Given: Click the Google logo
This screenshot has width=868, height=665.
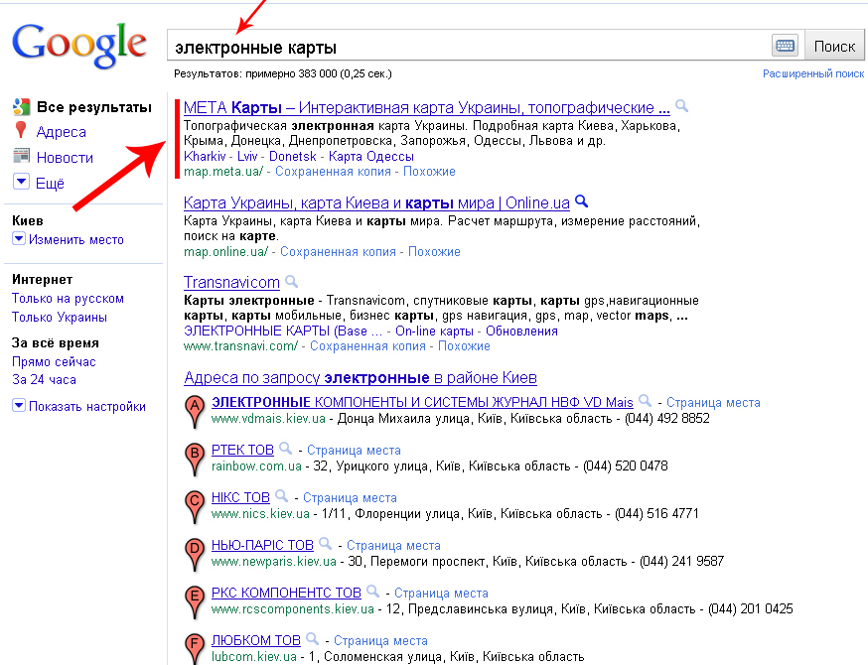Looking at the screenshot, I should pyautogui.click(x=79, y=46).
